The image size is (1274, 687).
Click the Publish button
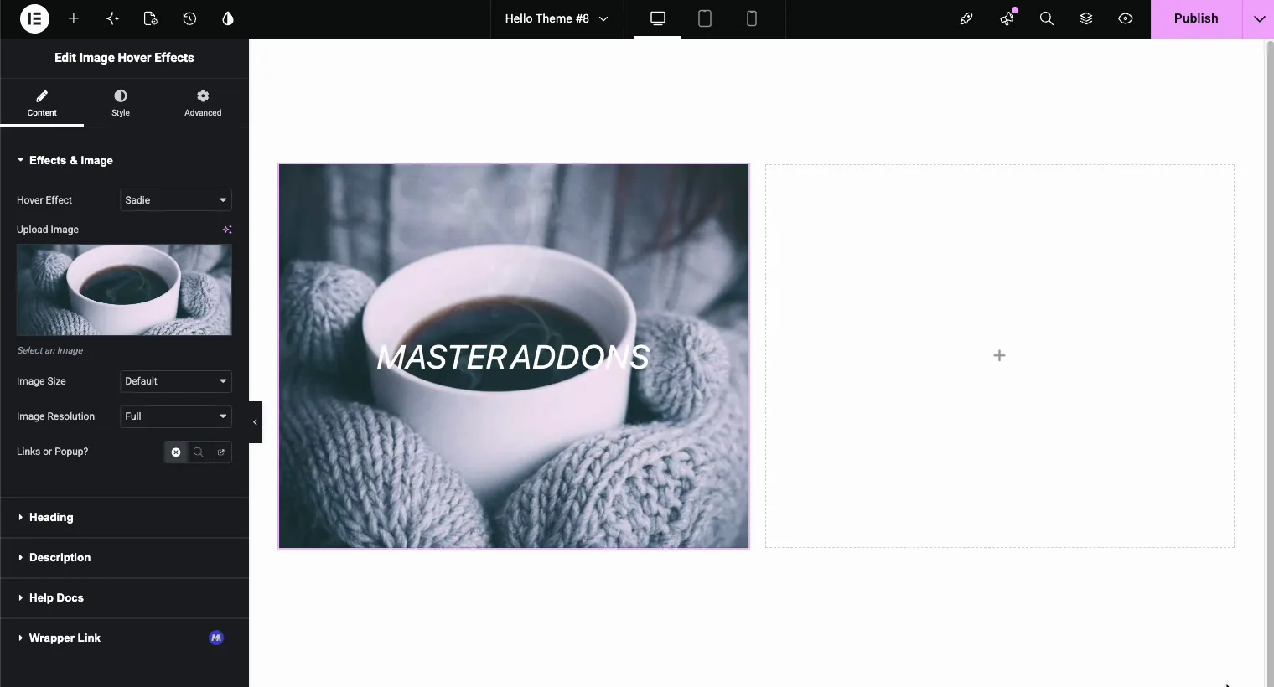pyautogui.click(x=1196, y=18)
